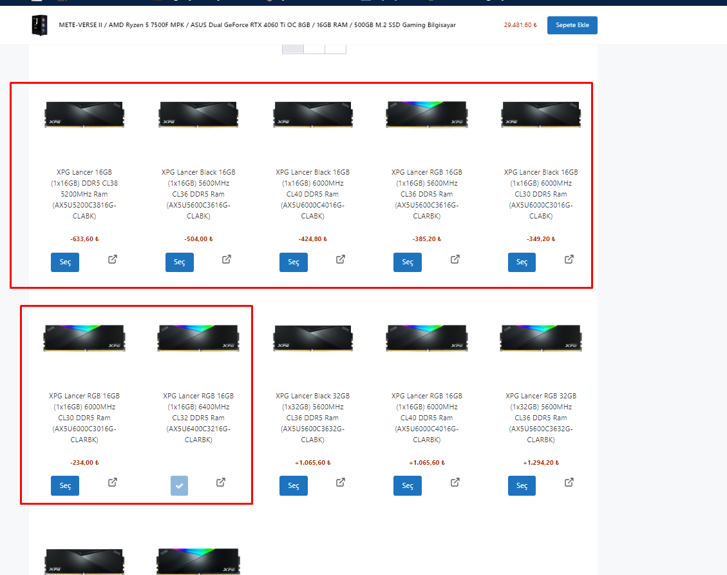Select Lancer RGB 16GB 5600MHz CL36 RAM
727x575 pixels.
pyautogui.click(x=408, y=262)
